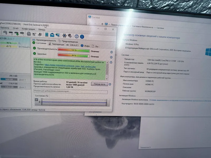Click the disk with clock toolbar icon

point(11,33)
